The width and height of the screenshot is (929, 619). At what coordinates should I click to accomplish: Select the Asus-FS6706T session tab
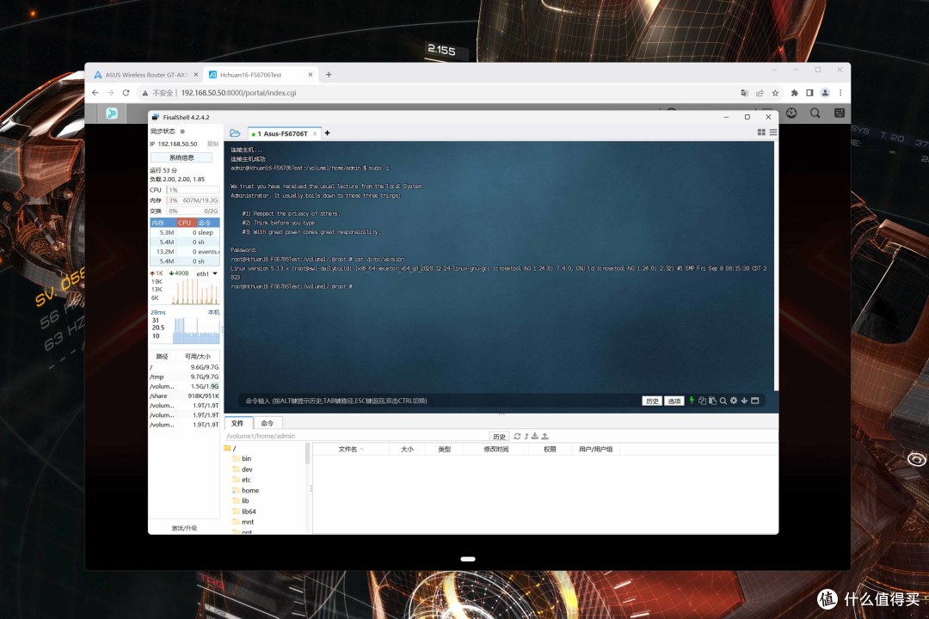[x=285, y=133]
